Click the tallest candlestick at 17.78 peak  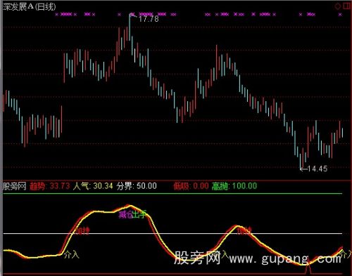pyautogui.click(x=129, y=28)
